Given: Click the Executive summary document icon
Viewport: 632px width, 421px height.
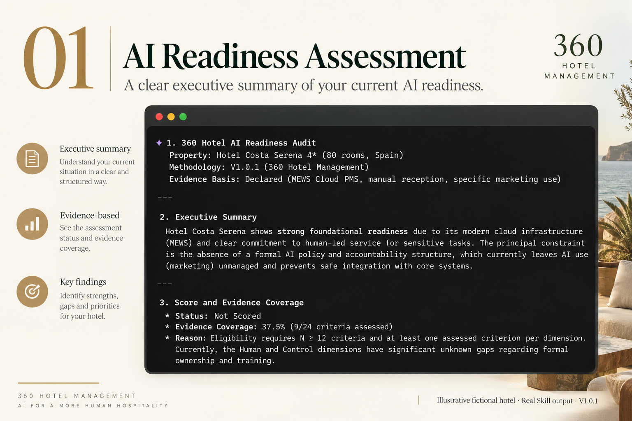Looking at the screenshot, I should [32, 158].
